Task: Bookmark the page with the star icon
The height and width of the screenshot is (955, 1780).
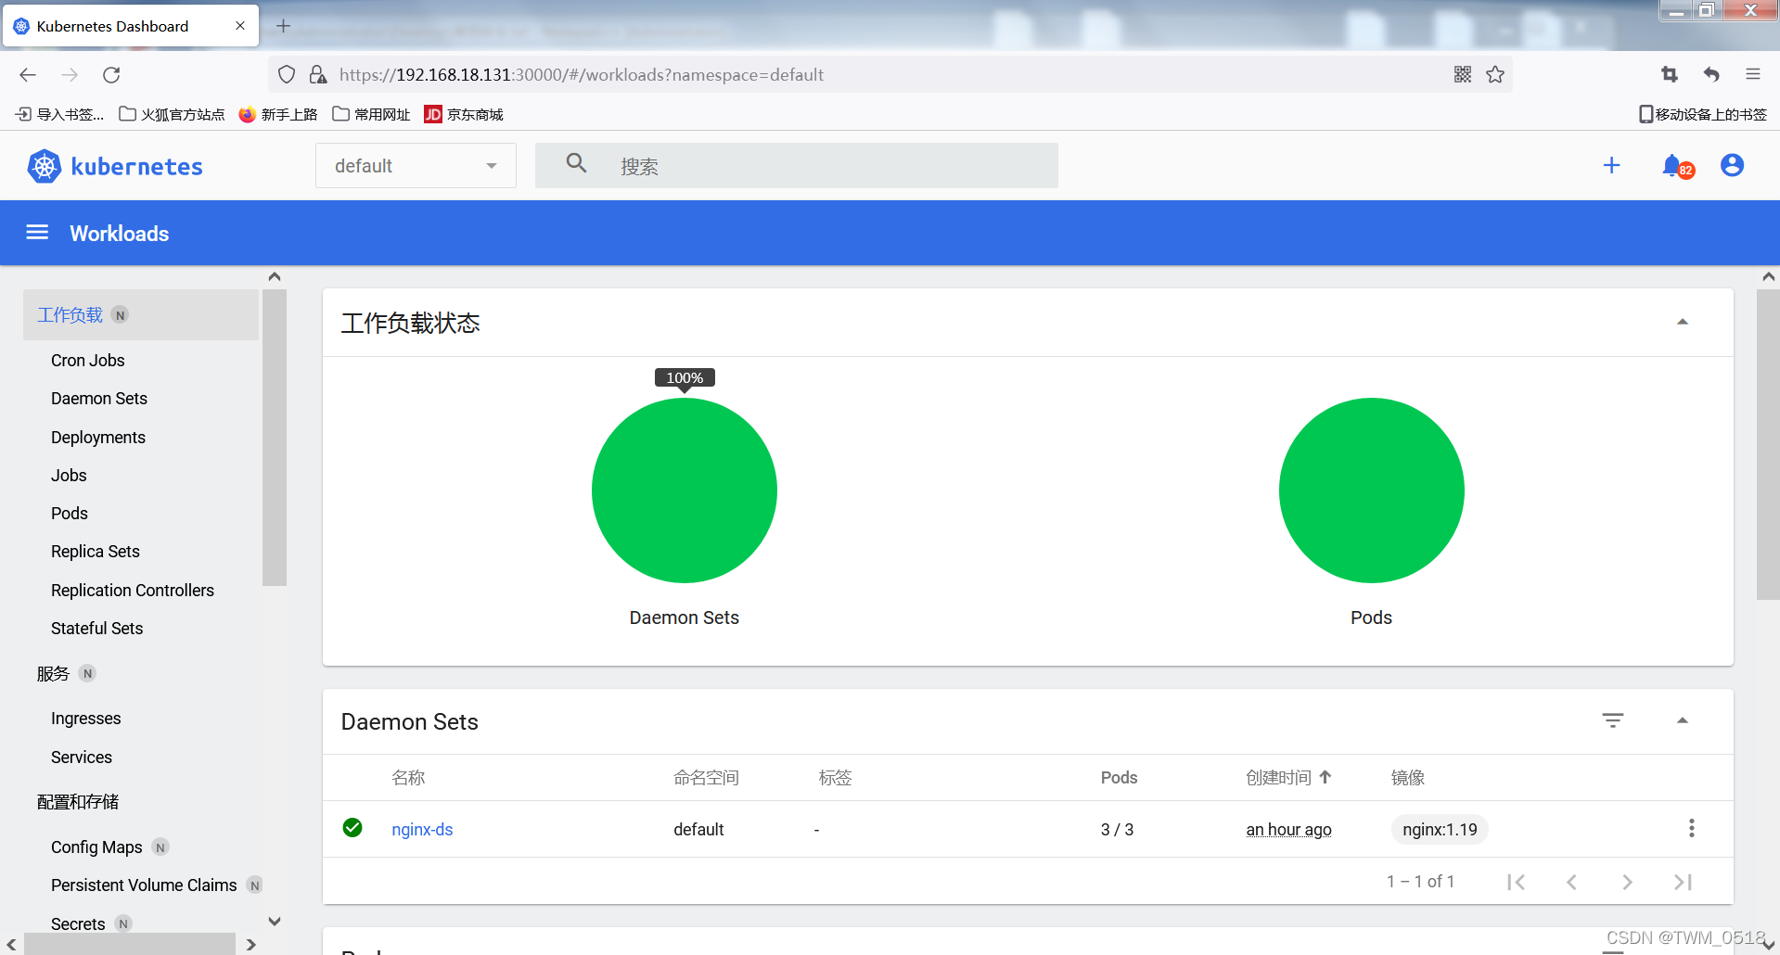Action: click(x=1494, y=74)
